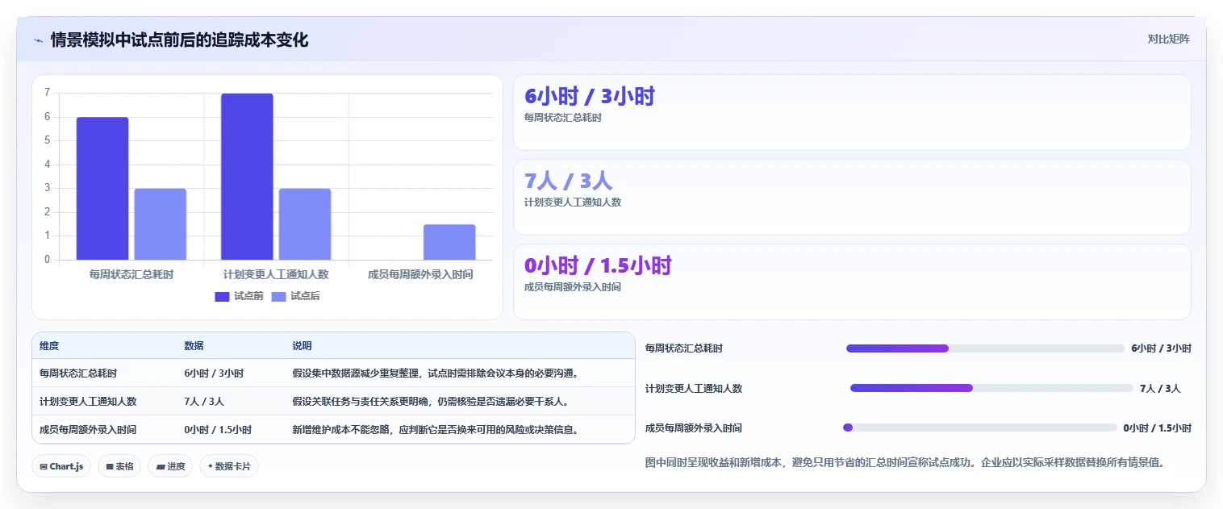Click the 每周状态汇总耗时 label beside its progress bar
Viewport: 1223px width, 509px height.
(684, 348)
